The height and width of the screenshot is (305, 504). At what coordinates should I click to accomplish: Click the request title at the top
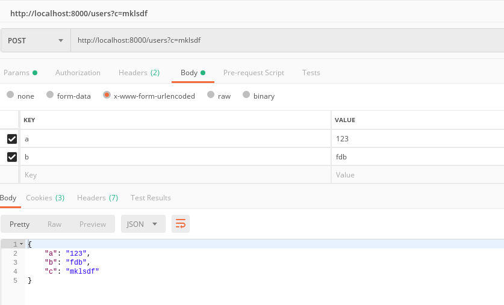click(79, 13)
